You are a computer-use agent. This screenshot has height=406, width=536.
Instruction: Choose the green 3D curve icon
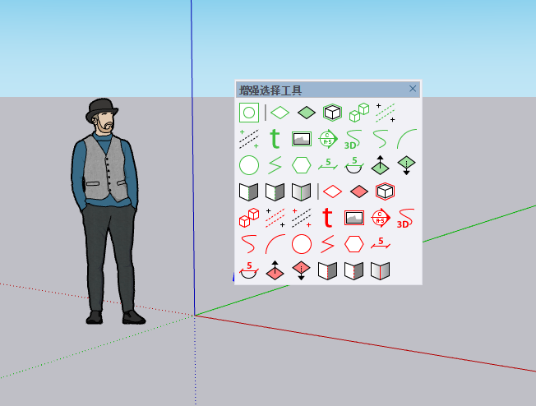pos(353,139)
